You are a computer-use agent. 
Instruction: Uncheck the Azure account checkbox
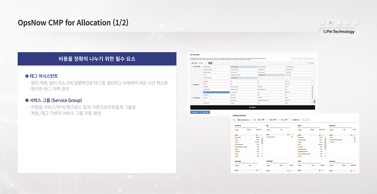(271, 120)
